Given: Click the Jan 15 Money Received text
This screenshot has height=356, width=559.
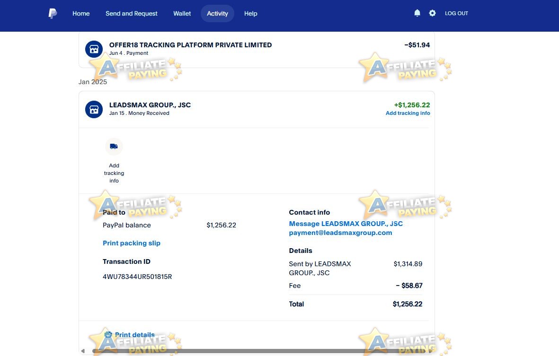Looking at the screenshot, I should click(139, 113).
